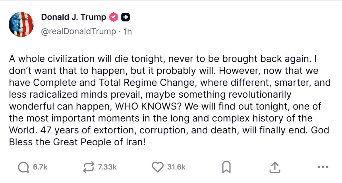Click the pink verified badge
This screenshot has height=183, width=342.
(114, 17)
